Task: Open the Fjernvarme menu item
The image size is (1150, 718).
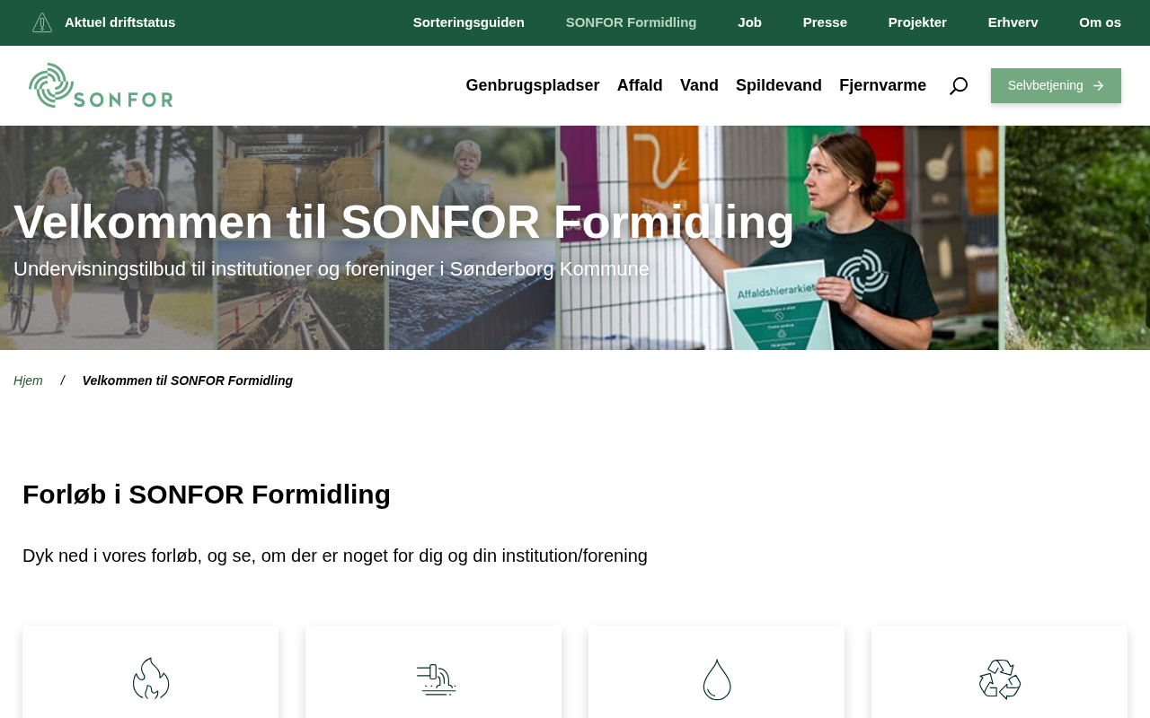Action: (882, 85)
